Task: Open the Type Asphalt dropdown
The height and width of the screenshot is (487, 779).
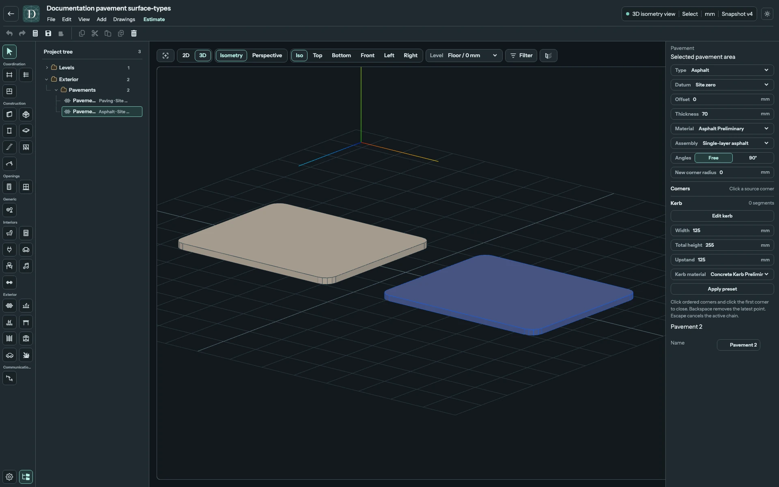Action: coord(722,70)
